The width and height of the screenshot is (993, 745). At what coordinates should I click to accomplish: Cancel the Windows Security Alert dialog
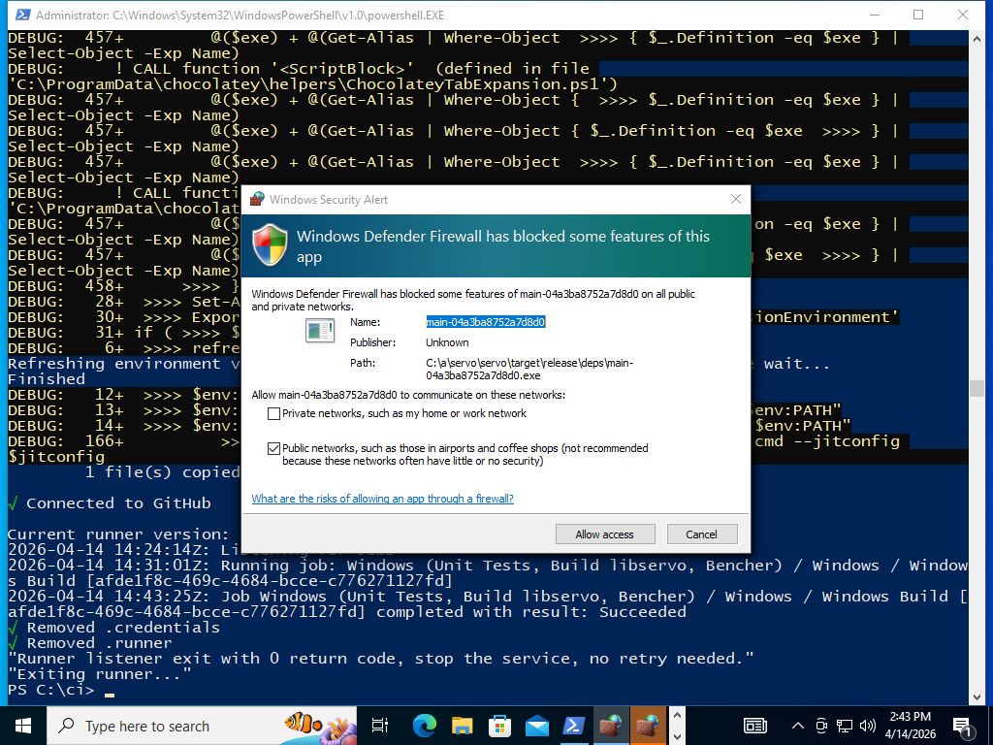pos(701,534)
